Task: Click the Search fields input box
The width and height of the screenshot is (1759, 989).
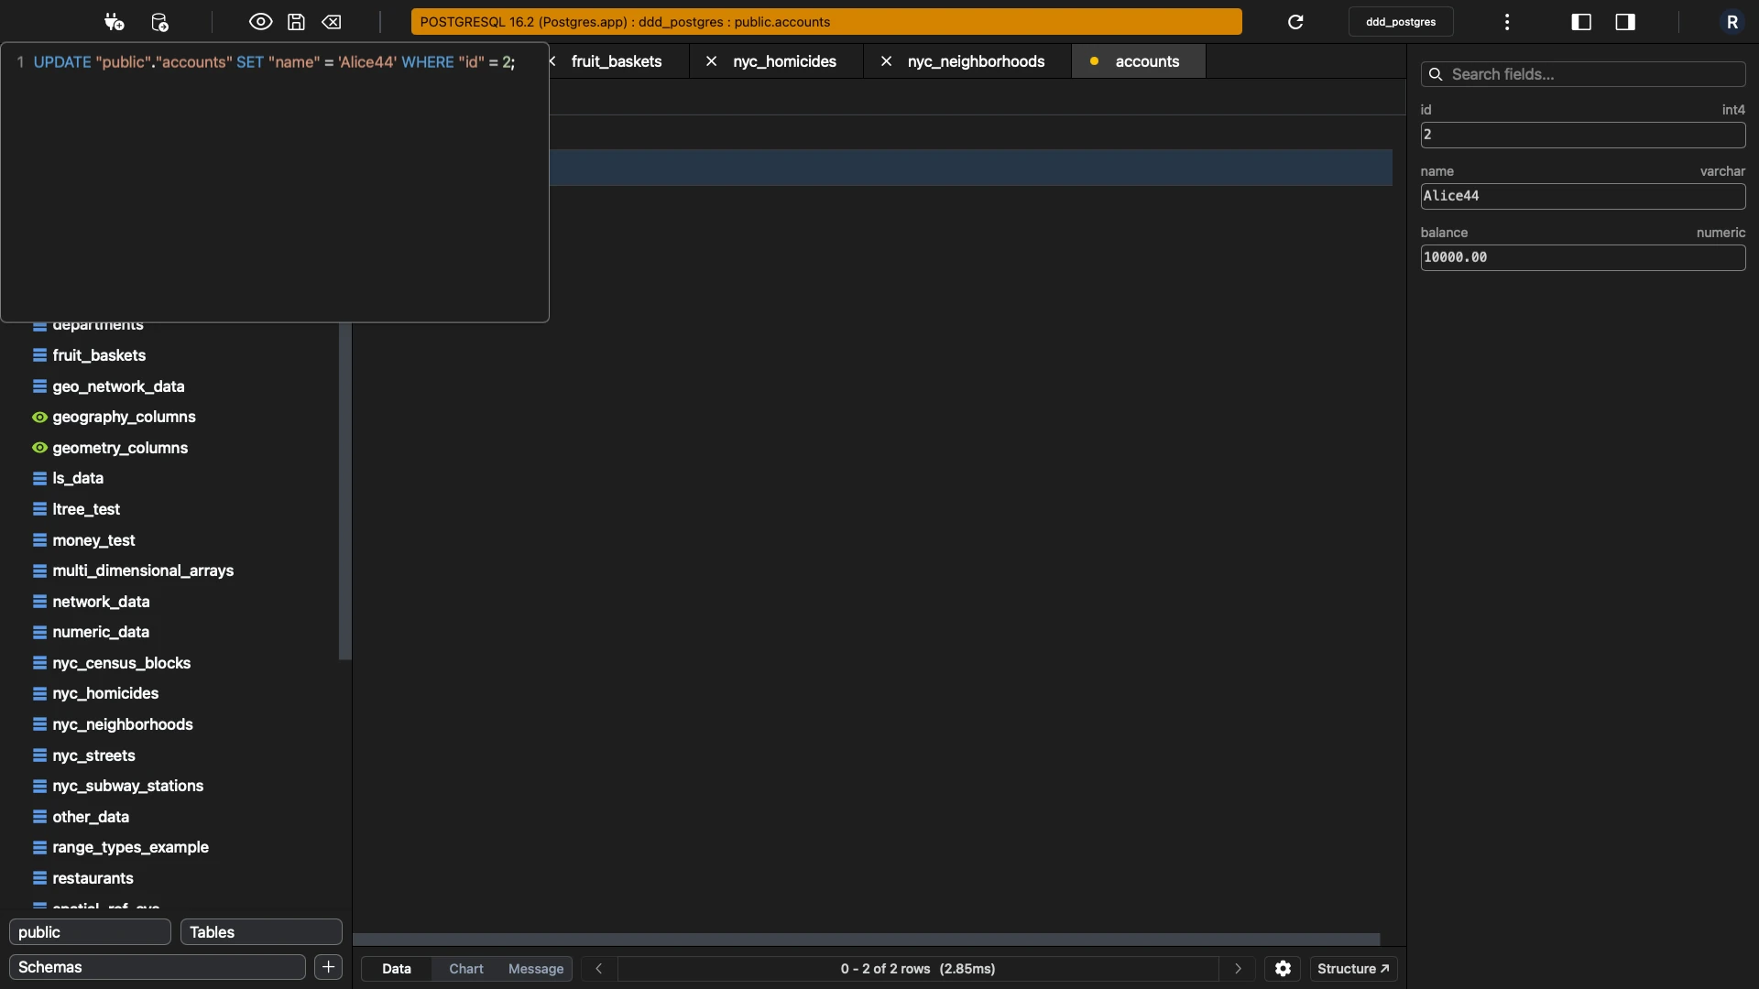Action: click(x=1583, y=74)
